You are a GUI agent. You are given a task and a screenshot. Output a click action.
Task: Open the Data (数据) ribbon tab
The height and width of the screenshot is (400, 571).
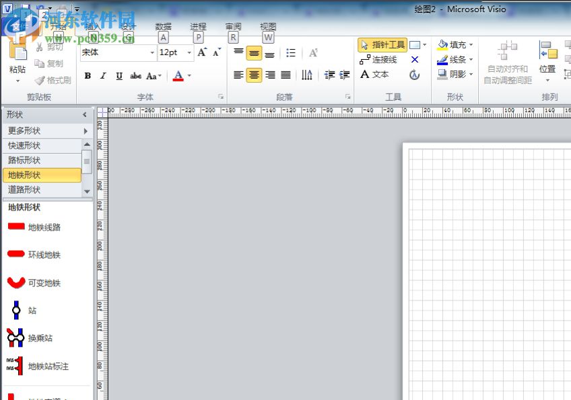tap(163, 26)
